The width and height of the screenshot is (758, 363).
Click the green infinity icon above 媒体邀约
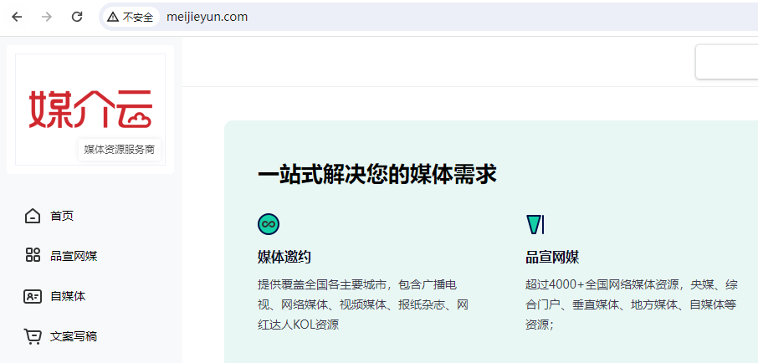point(269,224)
